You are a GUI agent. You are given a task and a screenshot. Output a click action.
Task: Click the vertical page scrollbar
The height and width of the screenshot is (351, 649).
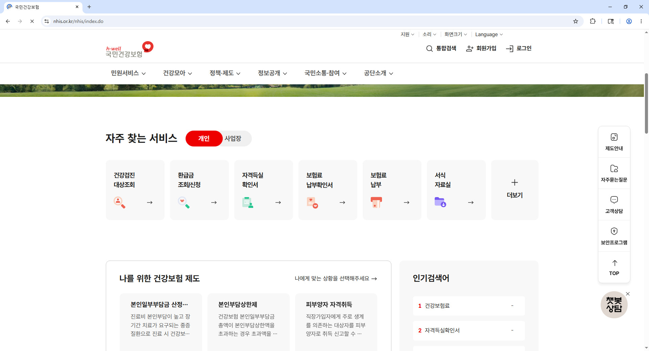click(x=646, y=103)
